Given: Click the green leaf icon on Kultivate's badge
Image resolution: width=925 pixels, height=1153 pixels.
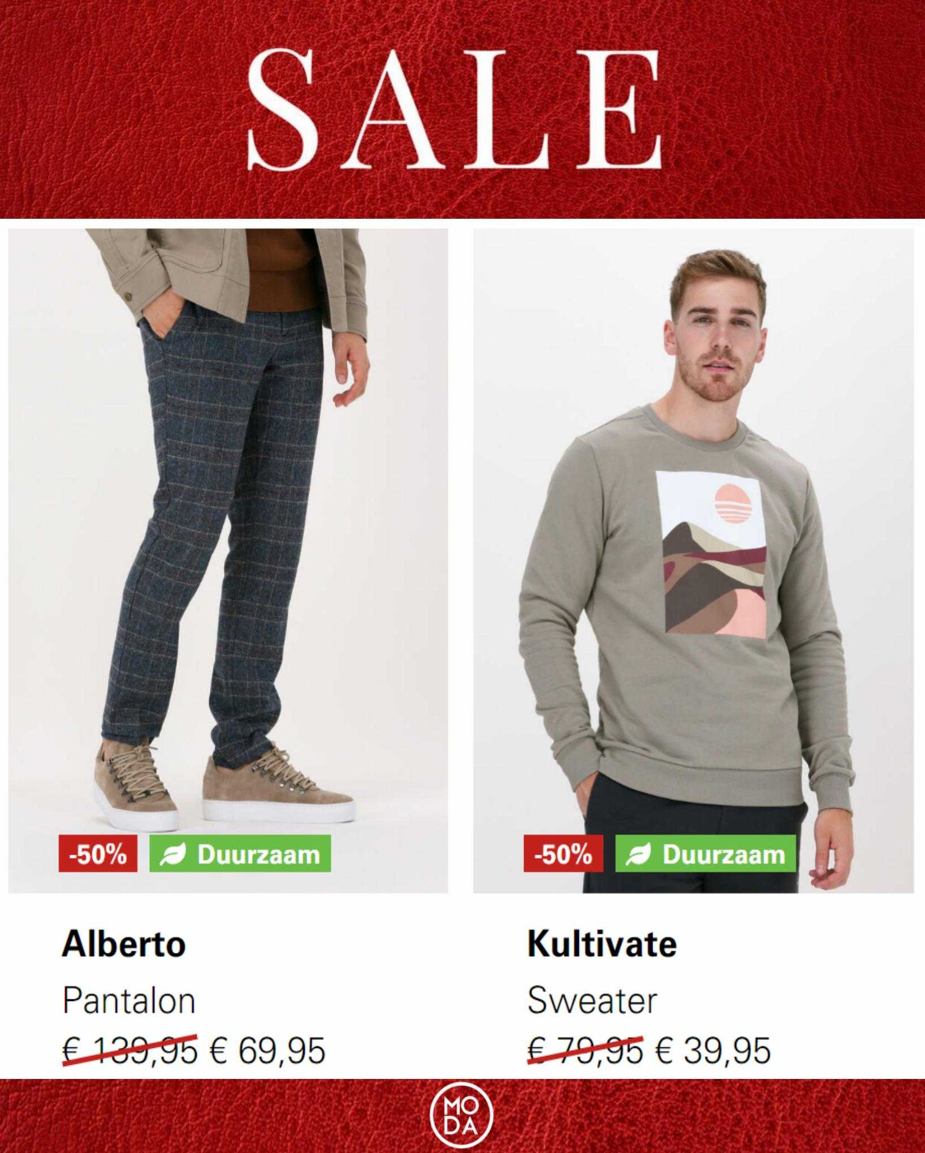Looking at the screenshot, I should (635, 855).
